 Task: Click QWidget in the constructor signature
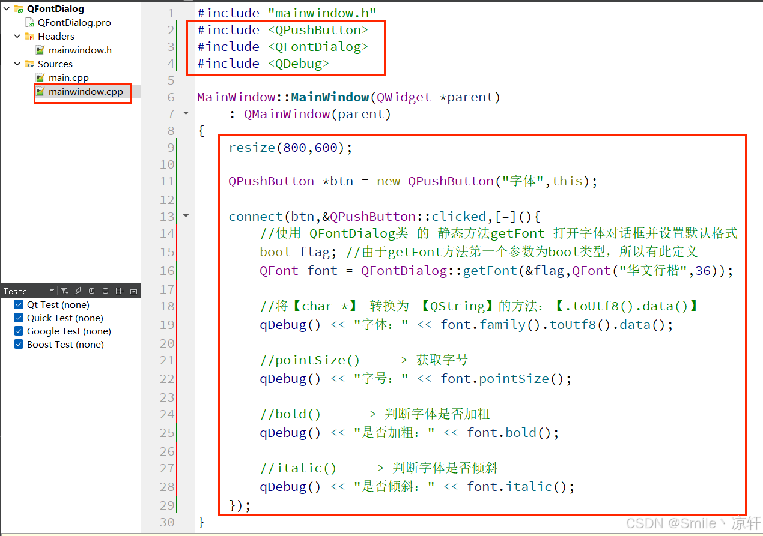click(x=404, y=97)
